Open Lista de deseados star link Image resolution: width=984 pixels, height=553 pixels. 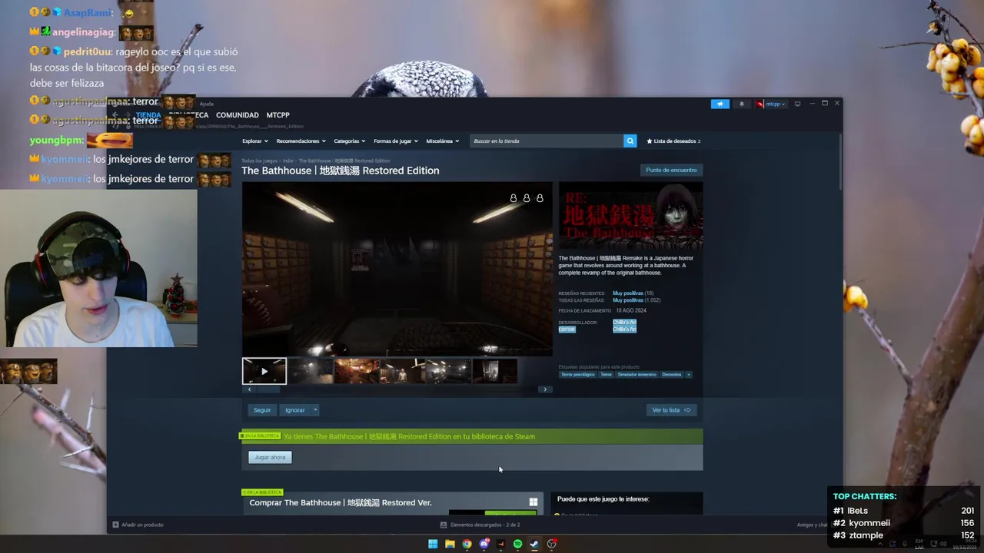(673, 141)
